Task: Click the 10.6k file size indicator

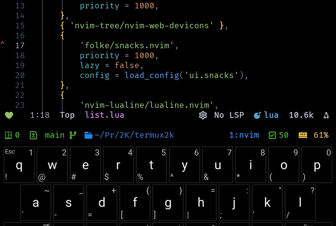Action: 301,115
